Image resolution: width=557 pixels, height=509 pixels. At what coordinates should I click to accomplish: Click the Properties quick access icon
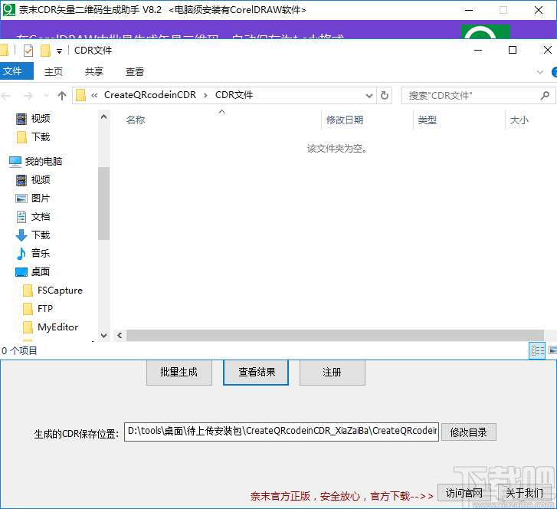pyautogui.click(x=28, y=51)
